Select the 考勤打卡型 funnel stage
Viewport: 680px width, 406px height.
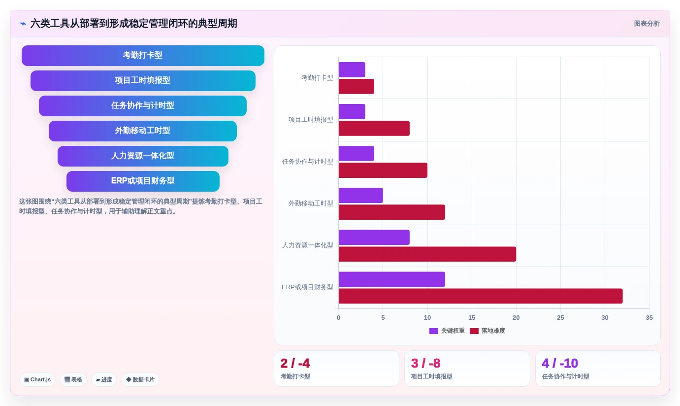point(143,56)
